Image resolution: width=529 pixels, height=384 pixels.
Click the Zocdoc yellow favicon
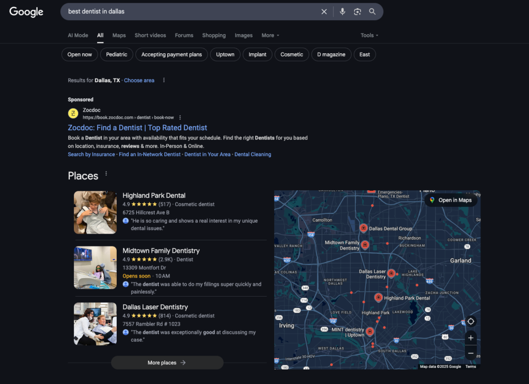coord(73,113)
